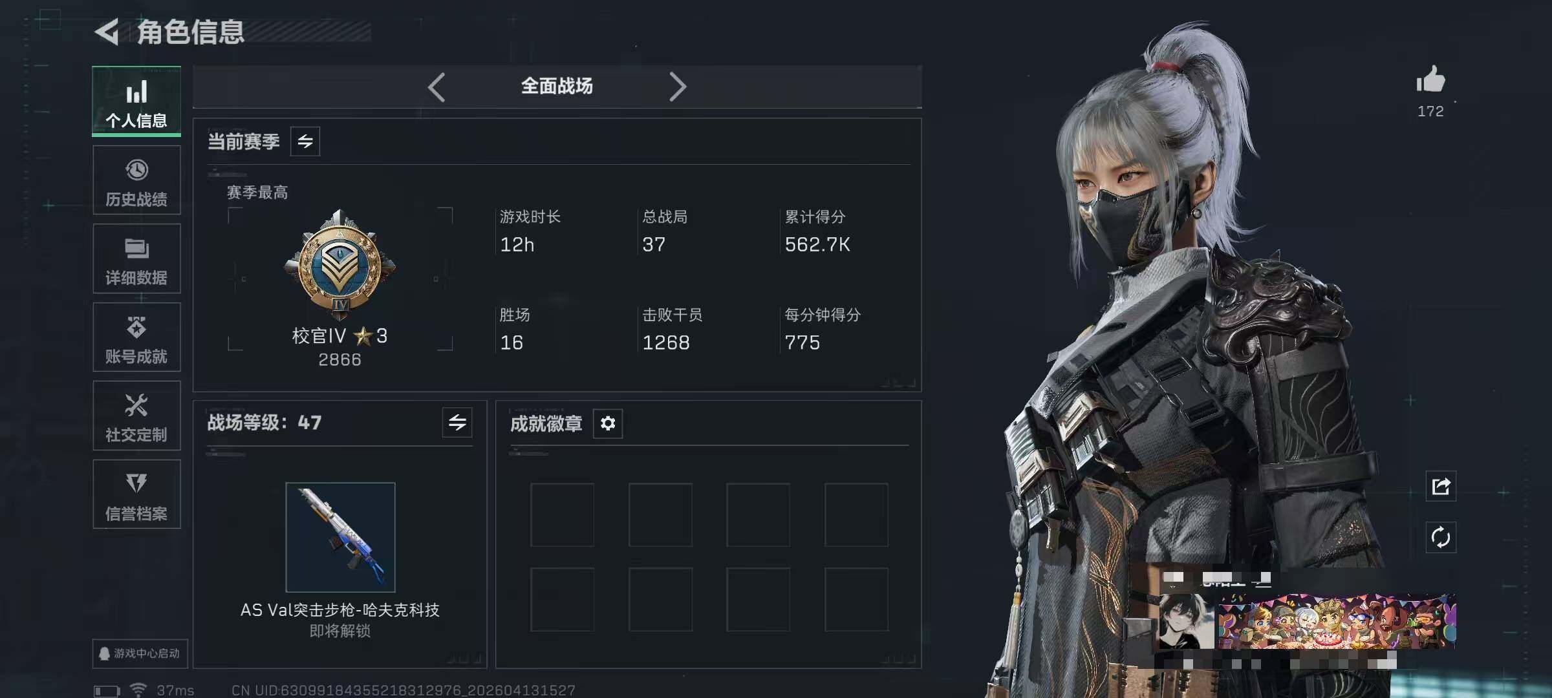Image resolution: width=1552 pixels, height=698 pixels.
Task: Switch to previous mode with left chevron
Action: tap(436, 87)
